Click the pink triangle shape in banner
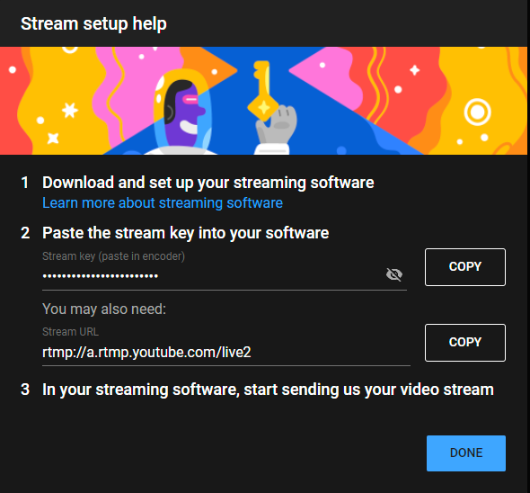The width and height of the screenshot is (530, 493). [324, 79]
